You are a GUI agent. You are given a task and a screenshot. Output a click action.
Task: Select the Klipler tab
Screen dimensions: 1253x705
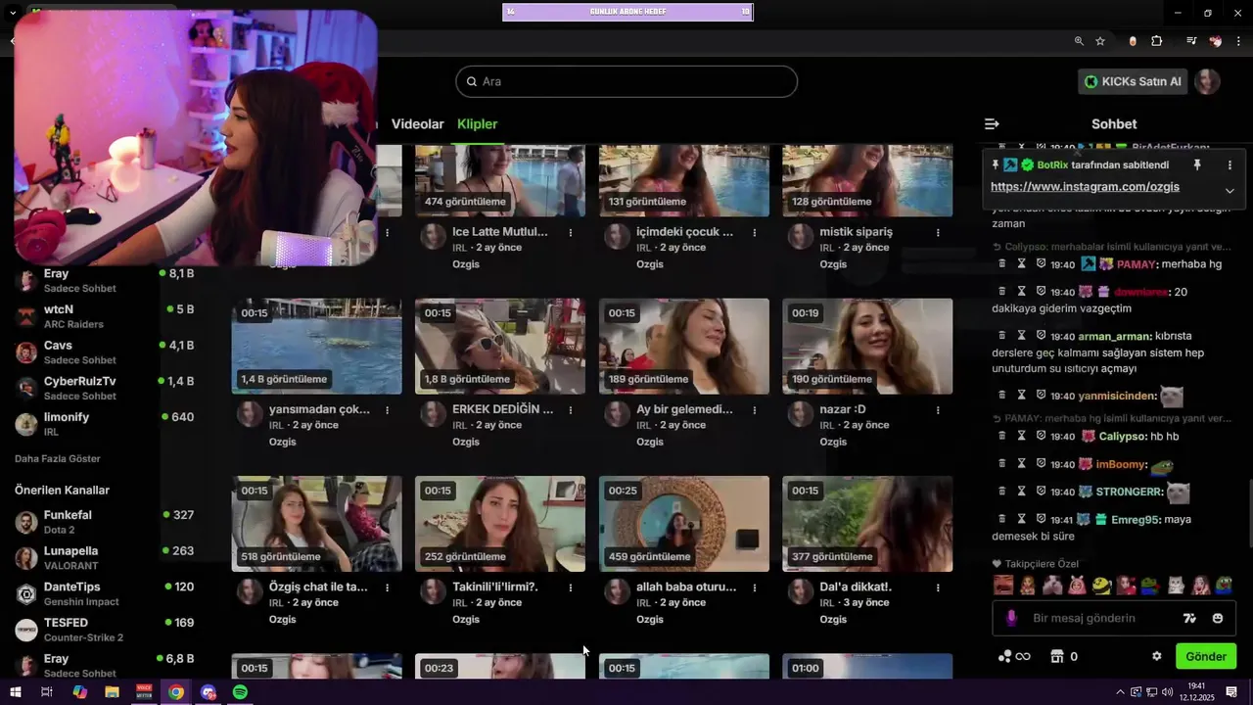pyautogui.click(x=478, y=124)
